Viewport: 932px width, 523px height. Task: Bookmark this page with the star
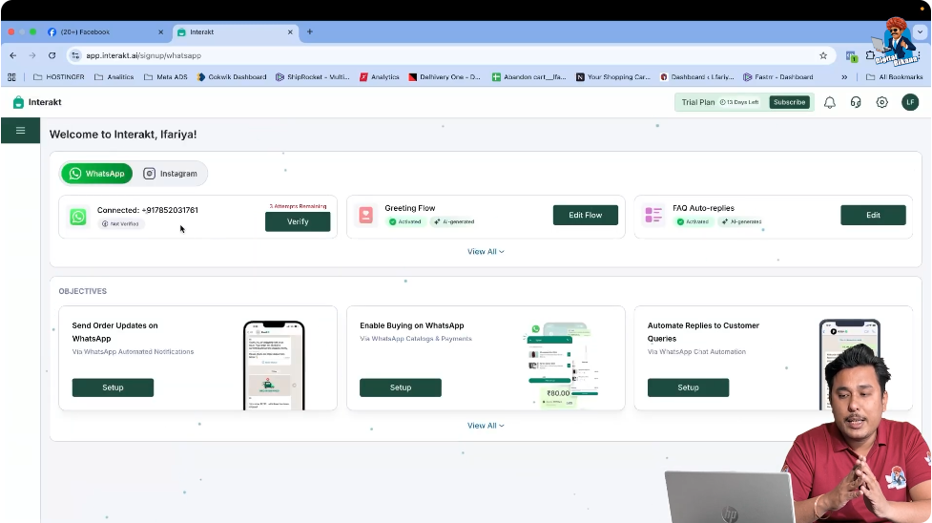click(x=823, y=55)
